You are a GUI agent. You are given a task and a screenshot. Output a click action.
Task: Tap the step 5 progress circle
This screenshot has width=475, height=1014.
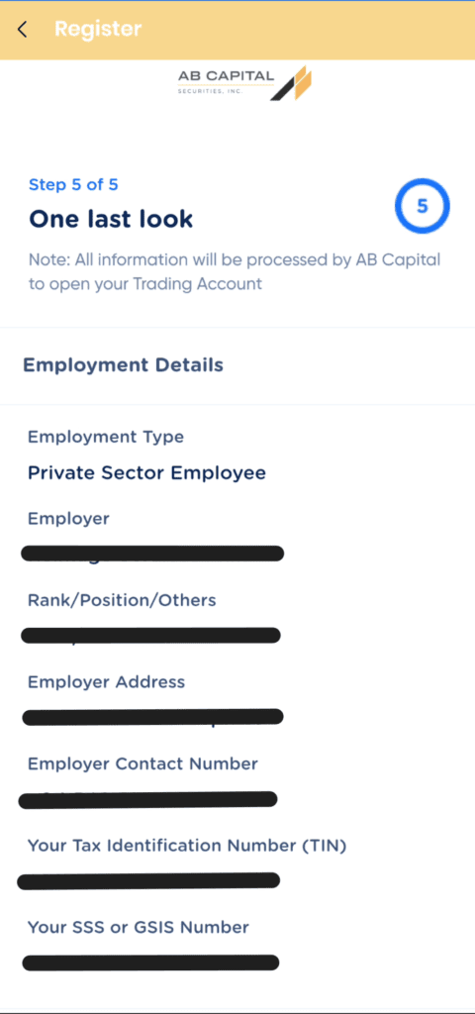tap(422, 206)
